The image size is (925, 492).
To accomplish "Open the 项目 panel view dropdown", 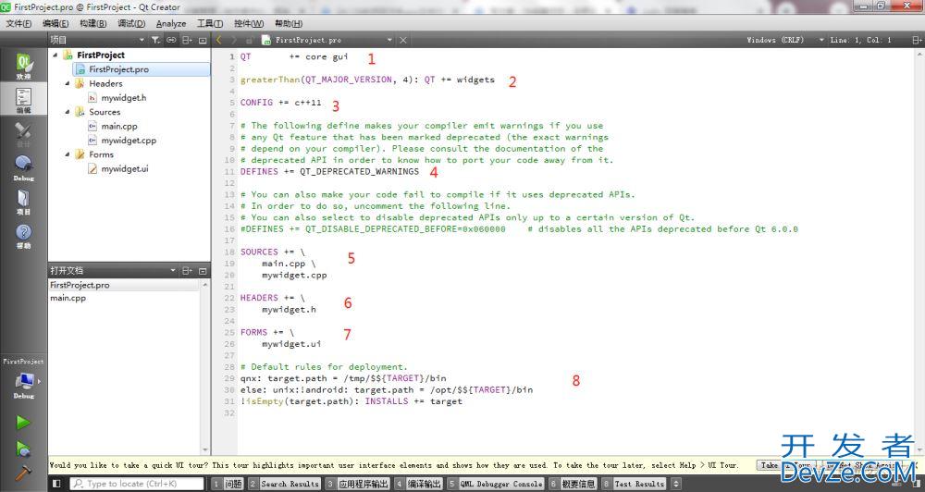I will pyautogui.click(x=142, y=40).
